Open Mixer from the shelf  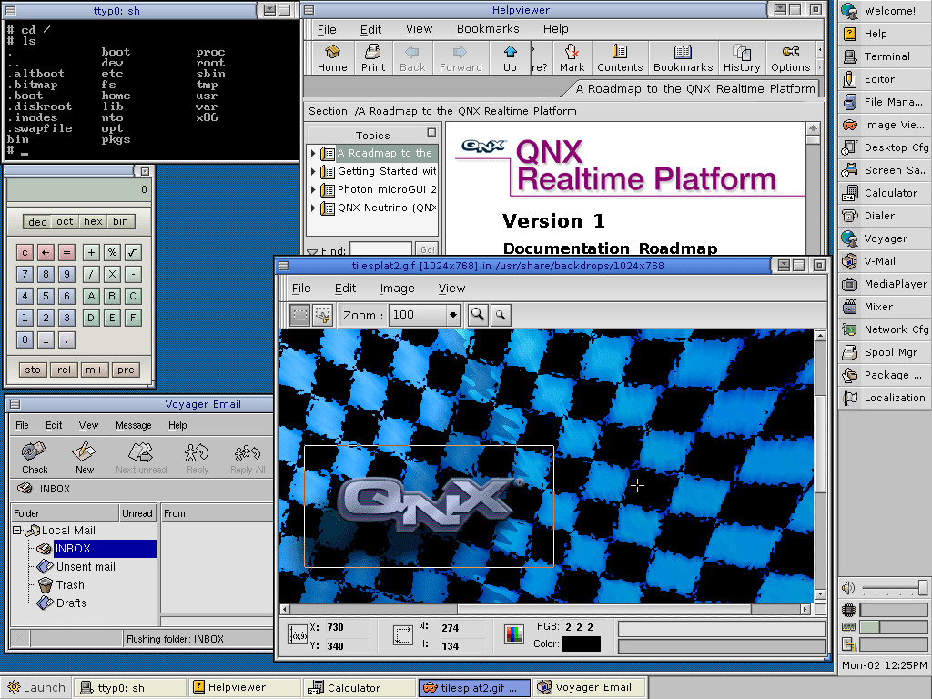click(885, 307)
